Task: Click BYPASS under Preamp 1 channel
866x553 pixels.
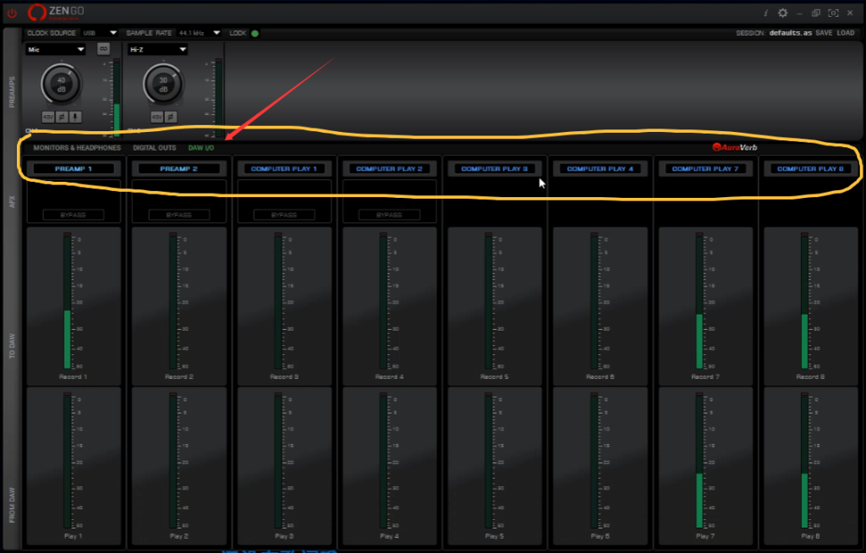Action: coord(74,215)
